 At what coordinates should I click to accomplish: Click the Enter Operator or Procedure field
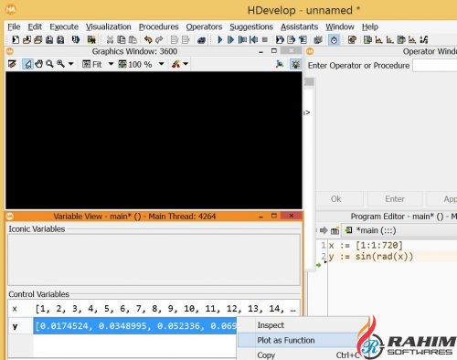point(435,66)
